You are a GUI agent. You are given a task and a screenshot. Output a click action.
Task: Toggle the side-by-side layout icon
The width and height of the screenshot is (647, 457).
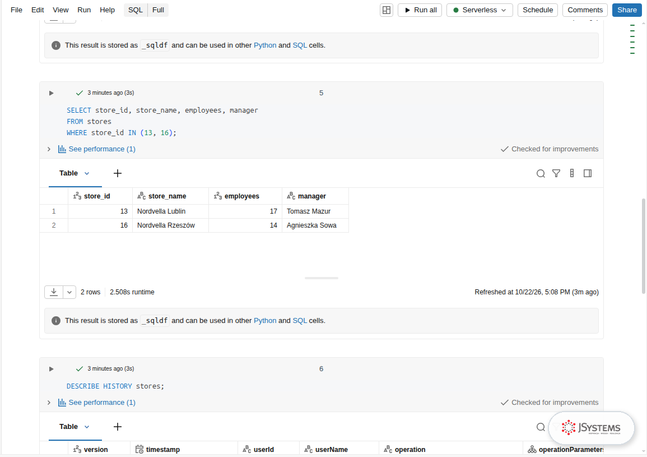(x=386, y=10)
